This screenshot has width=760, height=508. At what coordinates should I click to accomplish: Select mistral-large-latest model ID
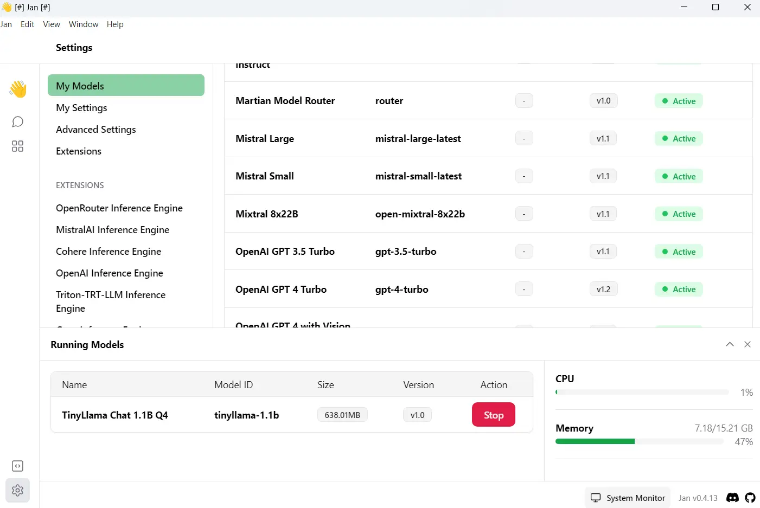click(x=418, y=139)
